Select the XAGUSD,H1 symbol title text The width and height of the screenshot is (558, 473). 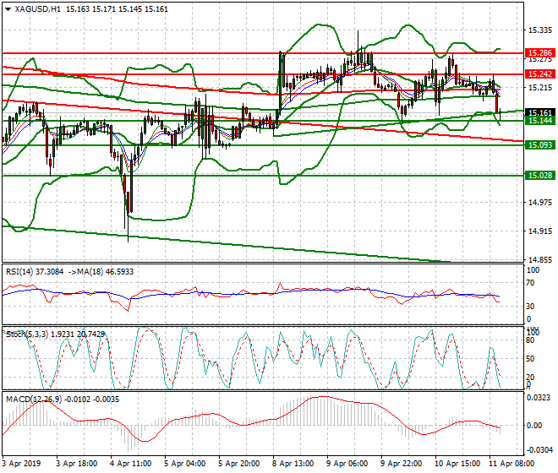[38, 9]
